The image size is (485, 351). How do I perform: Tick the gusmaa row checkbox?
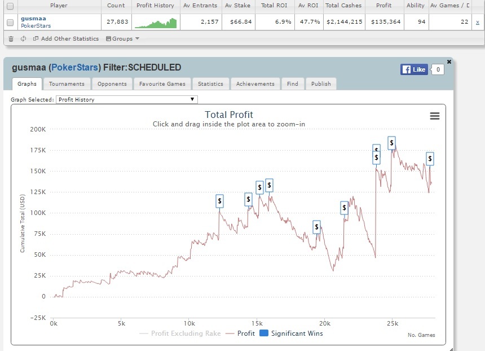(10, 22)
